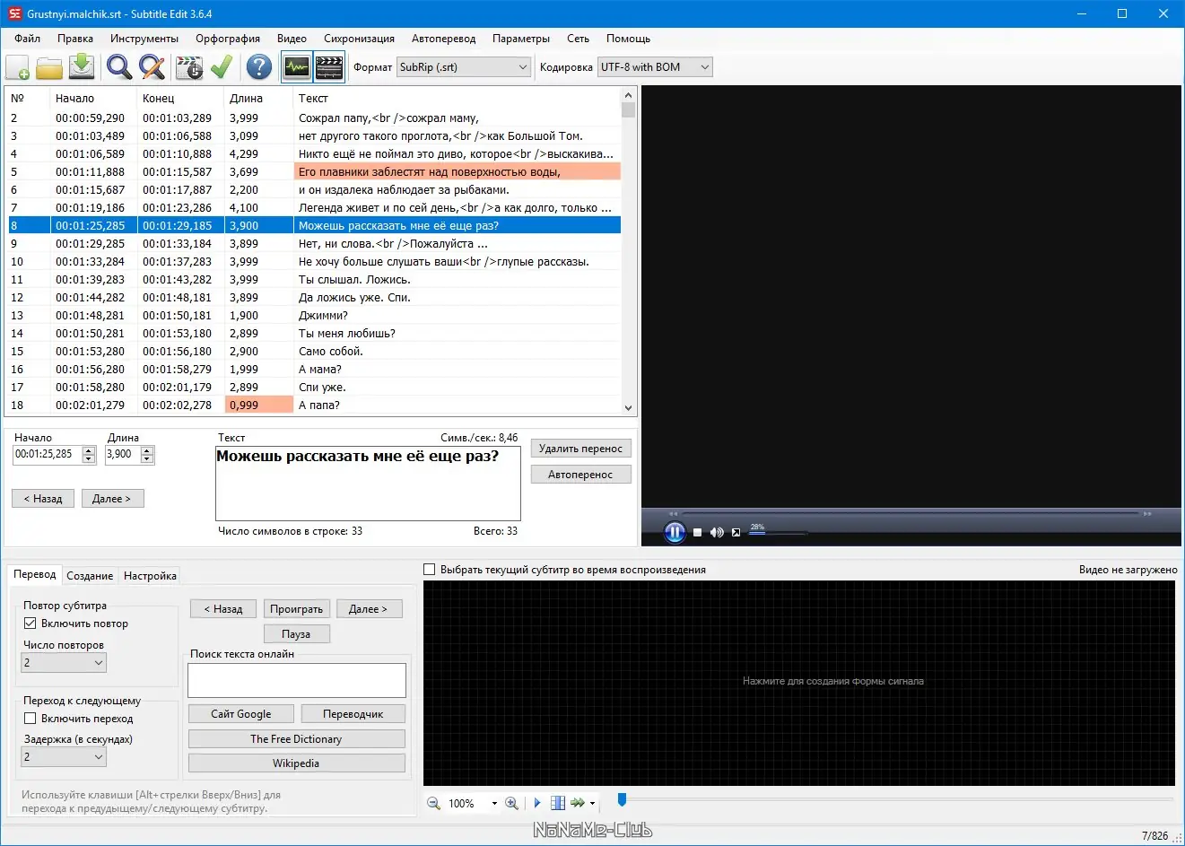Check the 'Включить переход' checkbox

pos(30,719)
